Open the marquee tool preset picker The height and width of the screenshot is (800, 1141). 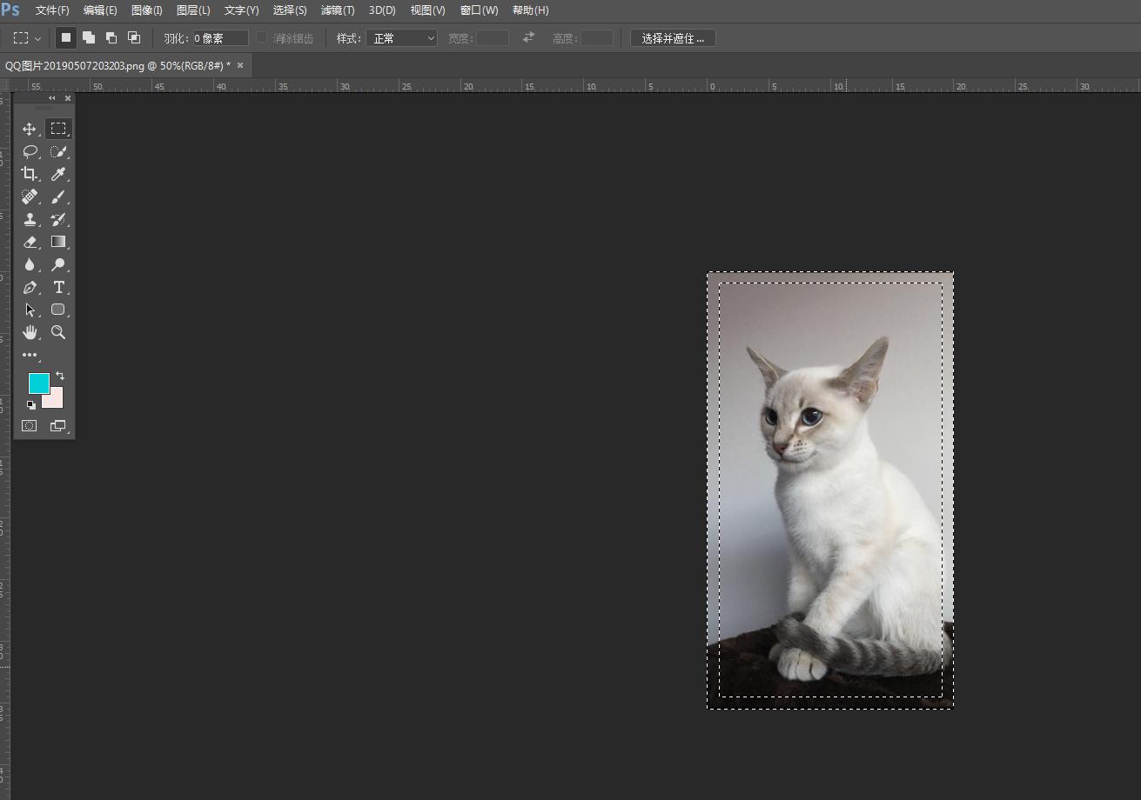[27, 38]
